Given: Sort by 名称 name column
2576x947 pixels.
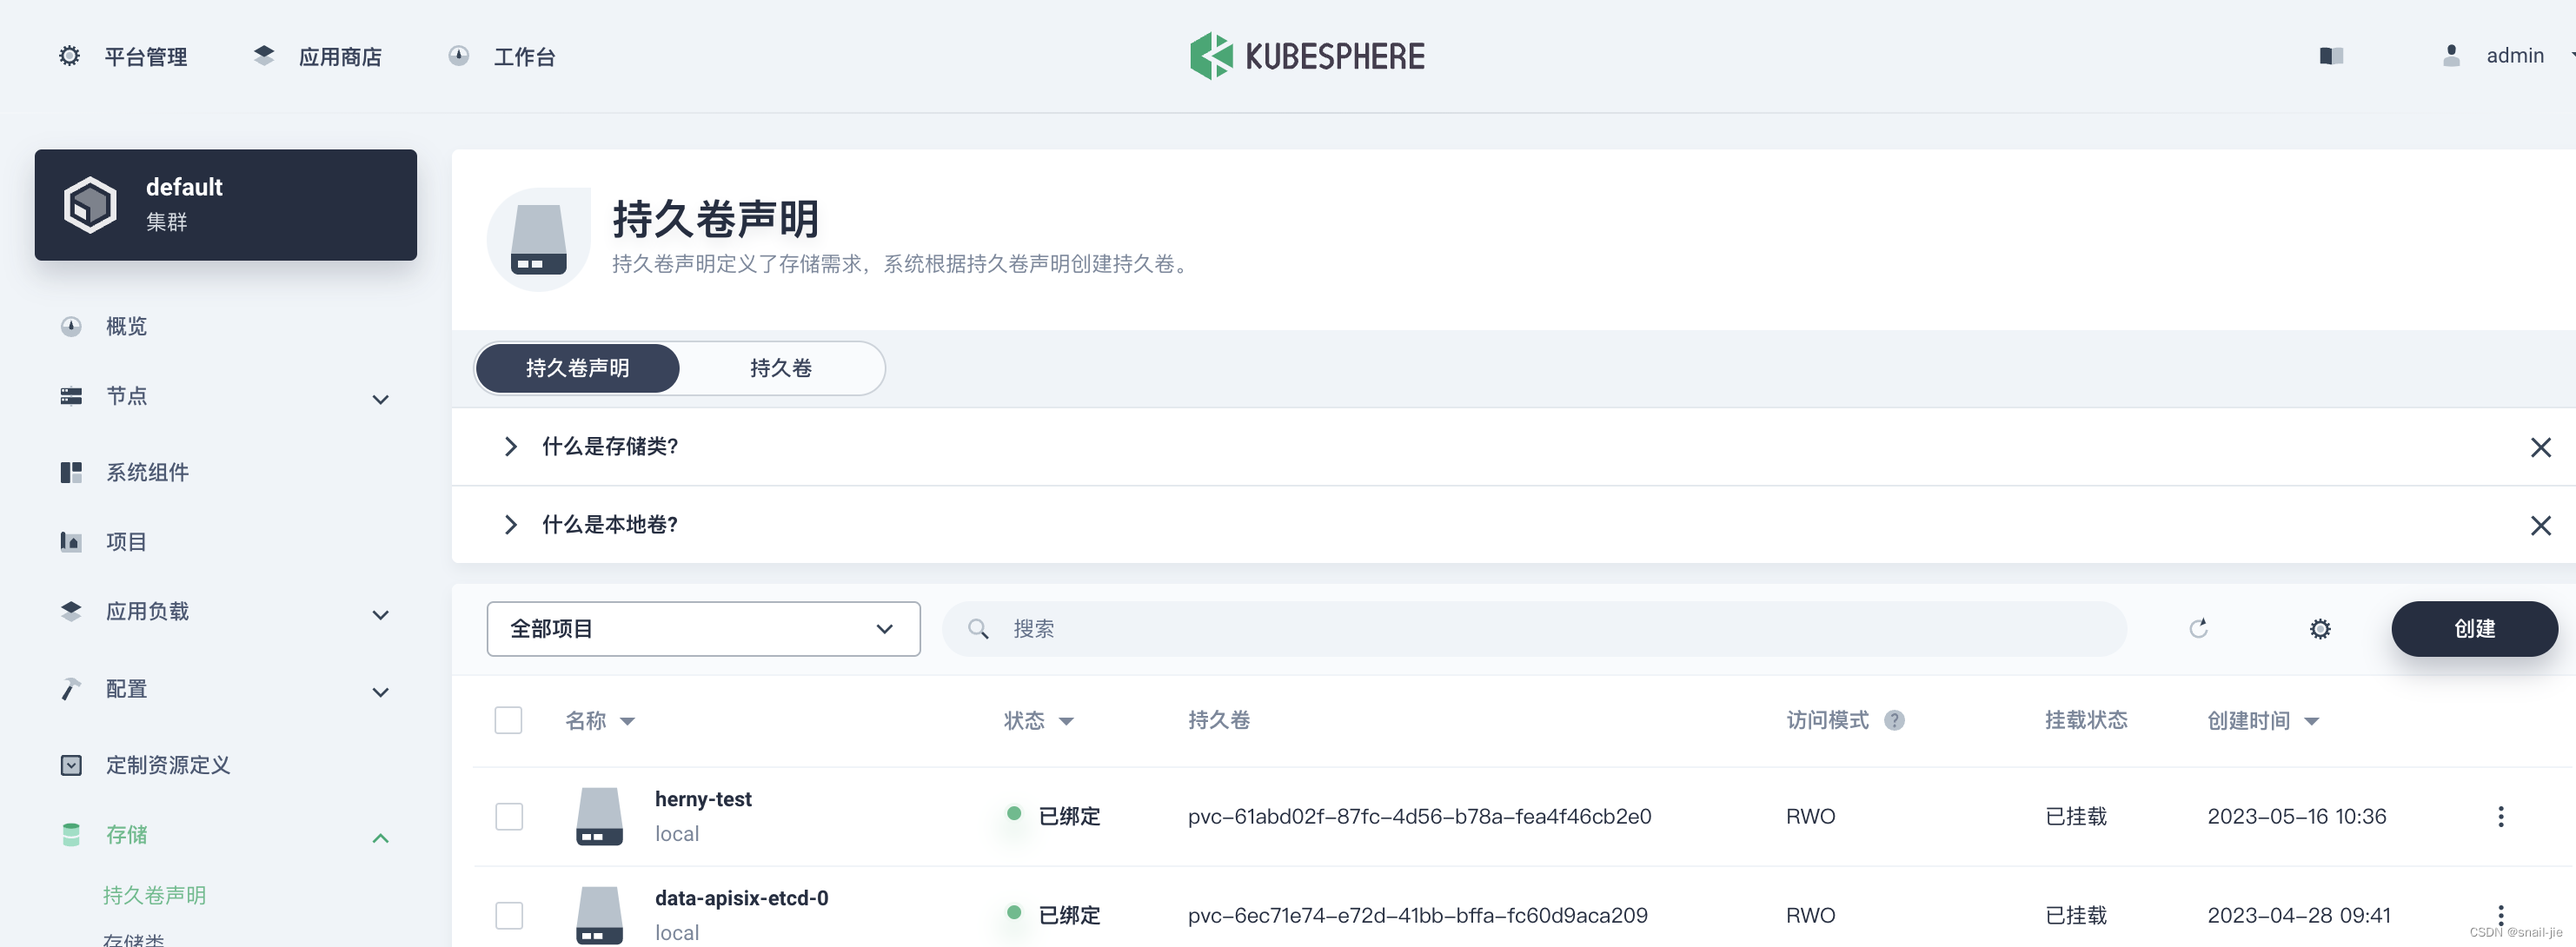Looking at the screenshot, I should point(600,721).
